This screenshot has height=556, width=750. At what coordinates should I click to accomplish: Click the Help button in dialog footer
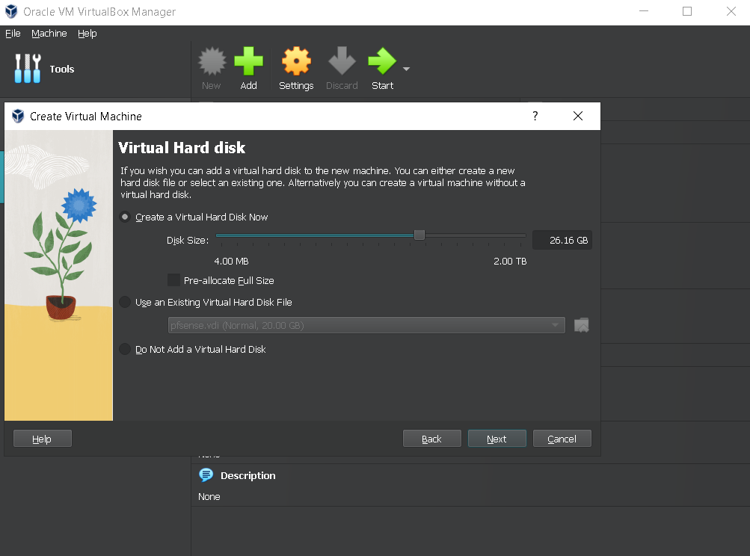(x=43, y=439)
